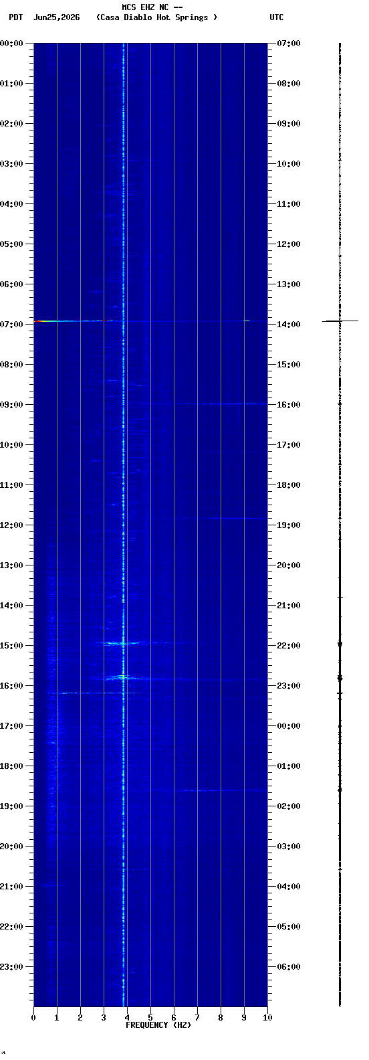
Task: Select the frequency axis tick label "1"
Action: pyautogui.click(x=57, y=1018)
